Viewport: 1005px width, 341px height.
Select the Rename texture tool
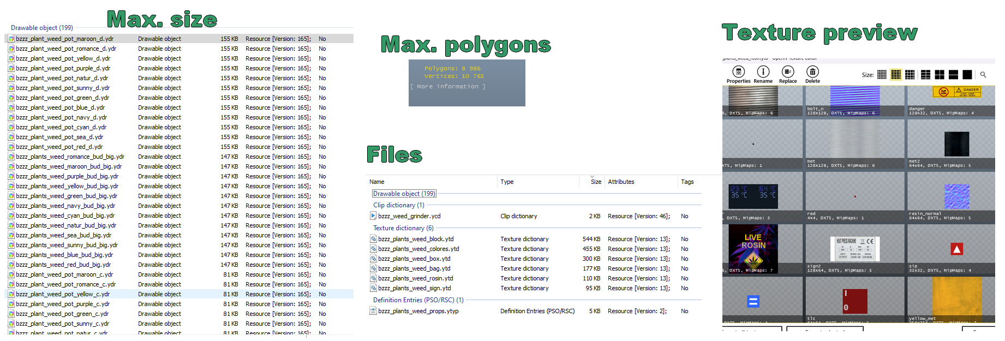click(x=763, y=75)
